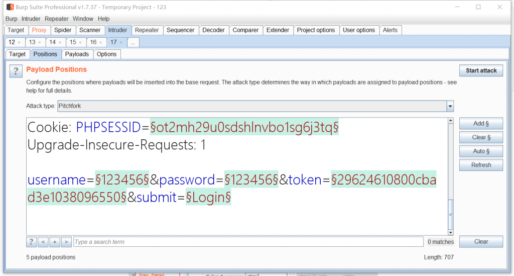Close Intruder attack tab 12

pyautogui.click(x=19, y=43)
